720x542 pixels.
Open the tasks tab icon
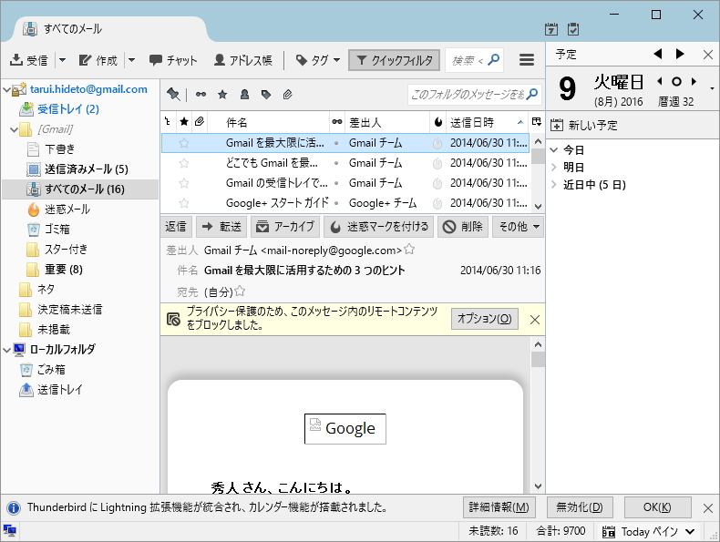point(572,29)
